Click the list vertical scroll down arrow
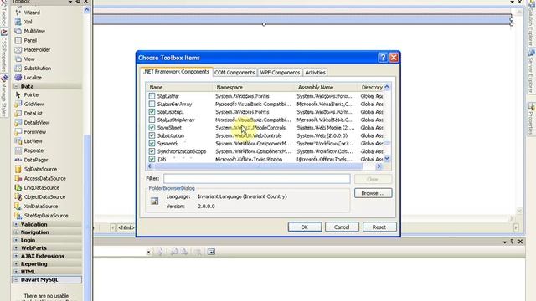536x301 pixels. point(387,159)
